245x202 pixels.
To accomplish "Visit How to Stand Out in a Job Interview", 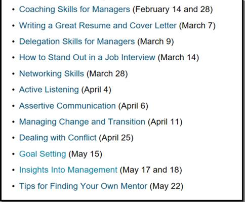I will [x=87, y=57].
